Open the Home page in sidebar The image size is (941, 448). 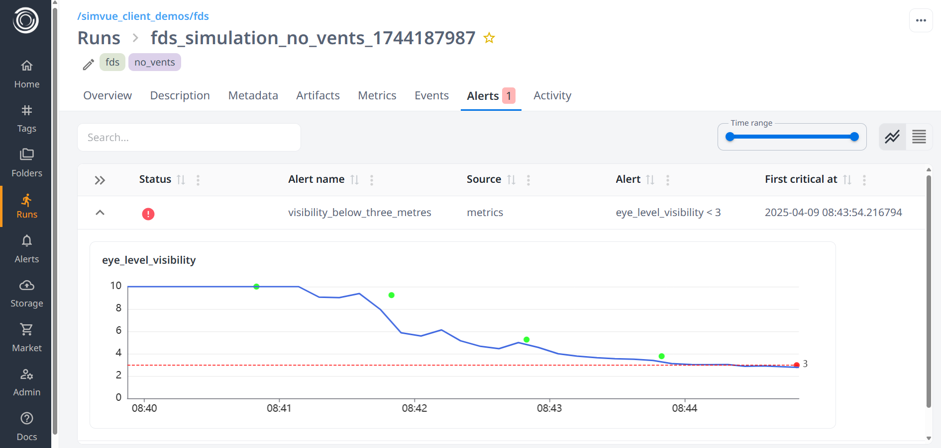pos(26,74)
